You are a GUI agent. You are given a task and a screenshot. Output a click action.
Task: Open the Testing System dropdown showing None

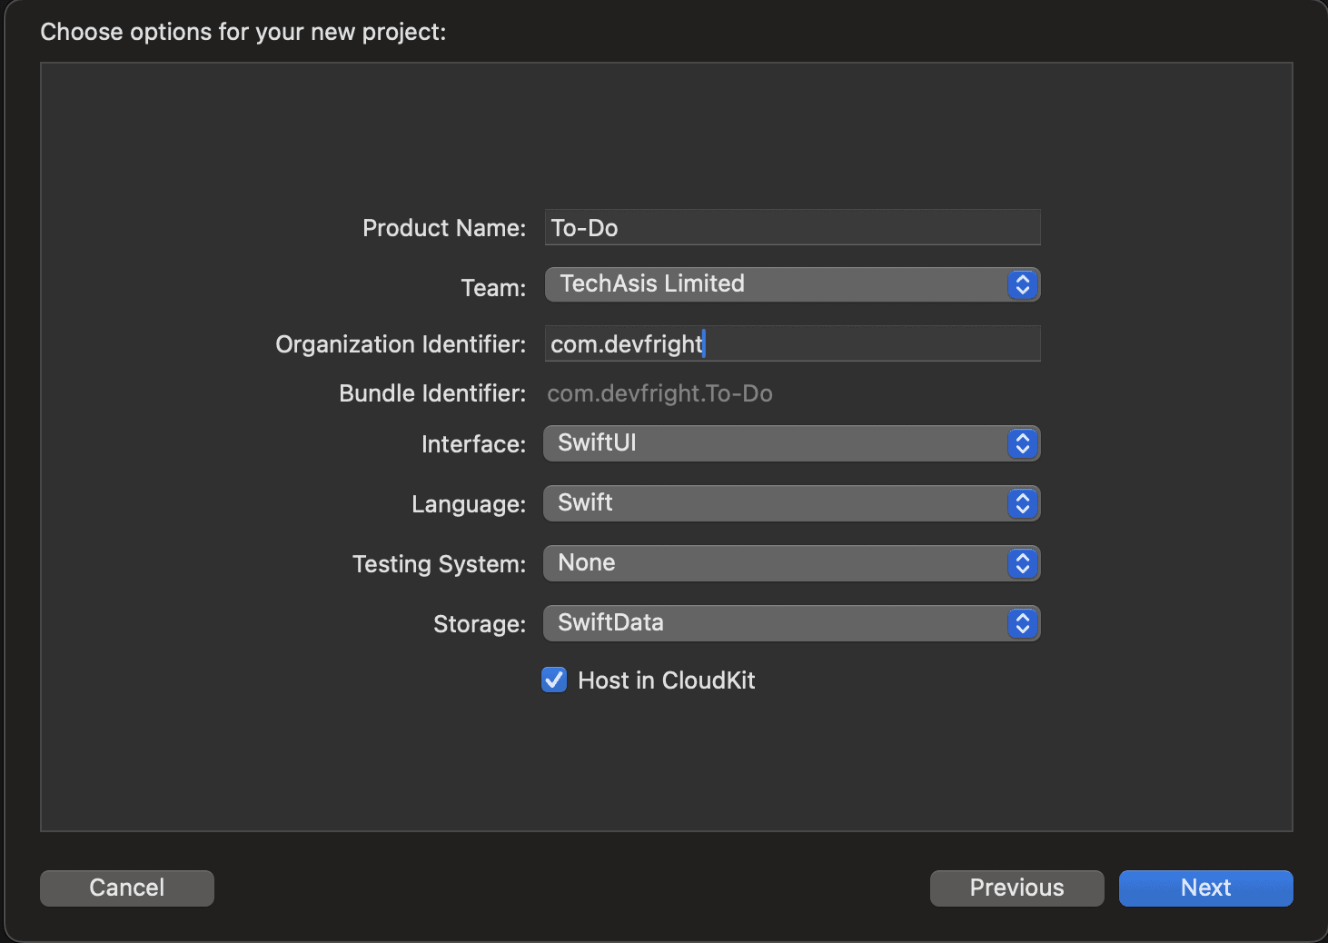point(790,563)
